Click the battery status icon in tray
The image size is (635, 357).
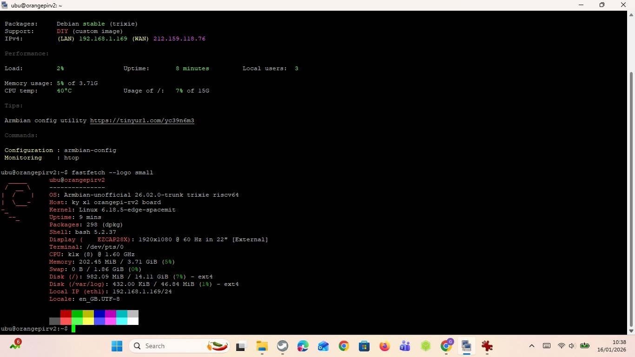tap(584, 346)
